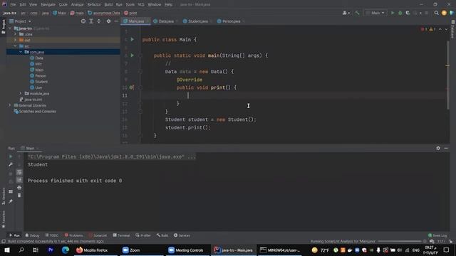Click the Print icon in Run console
Viewport: 456px width, 256px height.
(x=19, y=188)
